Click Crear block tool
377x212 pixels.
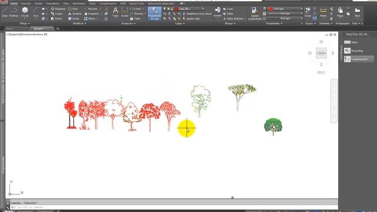(x=228, y=9)
